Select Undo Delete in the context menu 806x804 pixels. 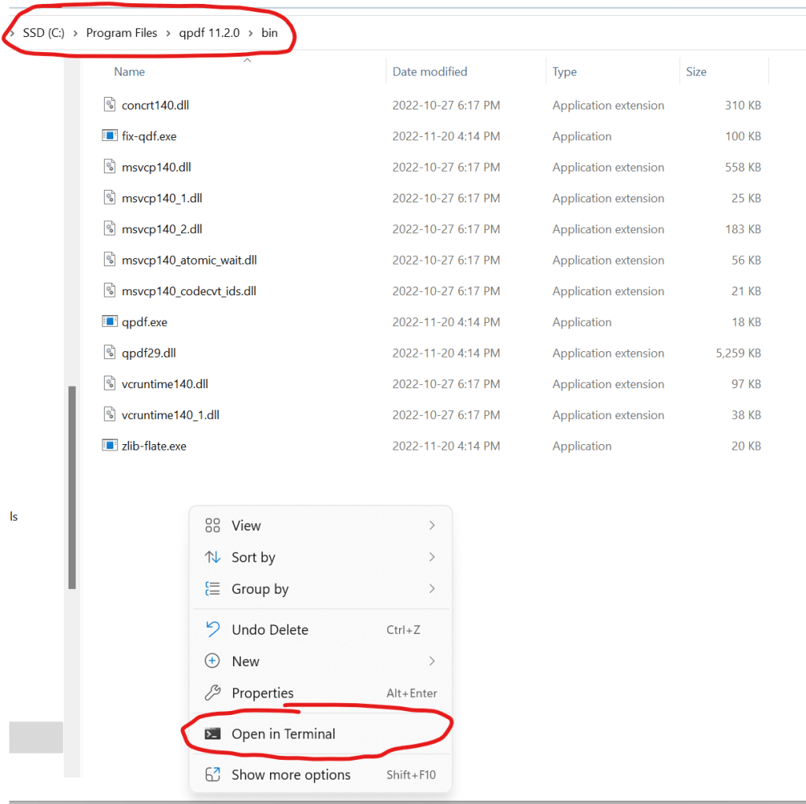(321, 630)
